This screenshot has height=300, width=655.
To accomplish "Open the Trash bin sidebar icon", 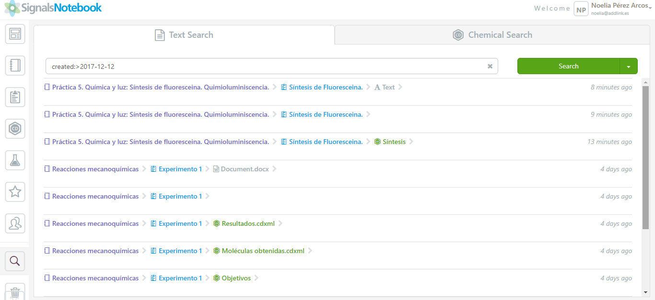I will [15, 292].
